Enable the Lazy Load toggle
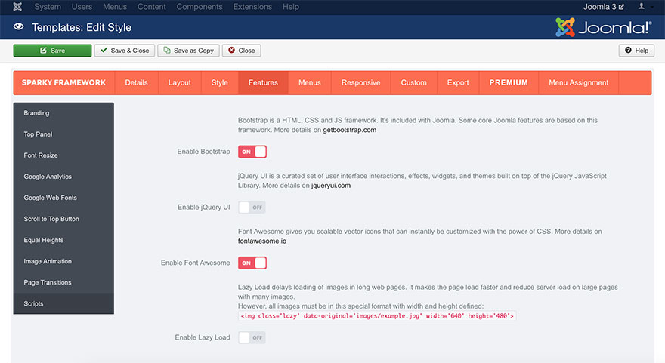 [252, 337]
